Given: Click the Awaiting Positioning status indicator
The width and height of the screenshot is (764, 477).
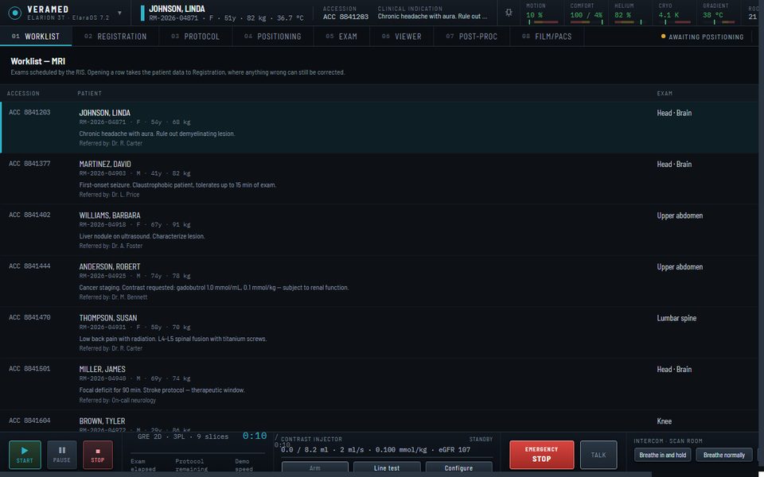Looking at the screenshot, I should point(702,37).
